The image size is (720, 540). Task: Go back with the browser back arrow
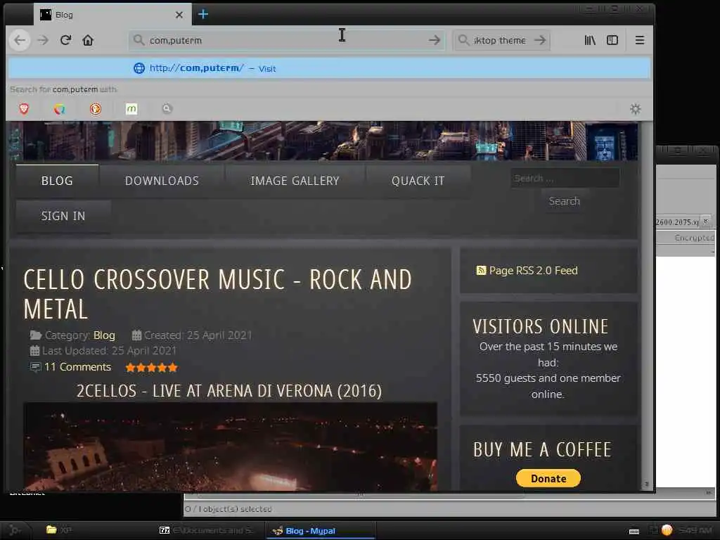[x=20, y=40]
